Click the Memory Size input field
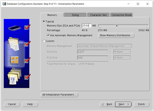Viewport: 154px width, 111px height. pyautogui.click(x=86, y=26)
